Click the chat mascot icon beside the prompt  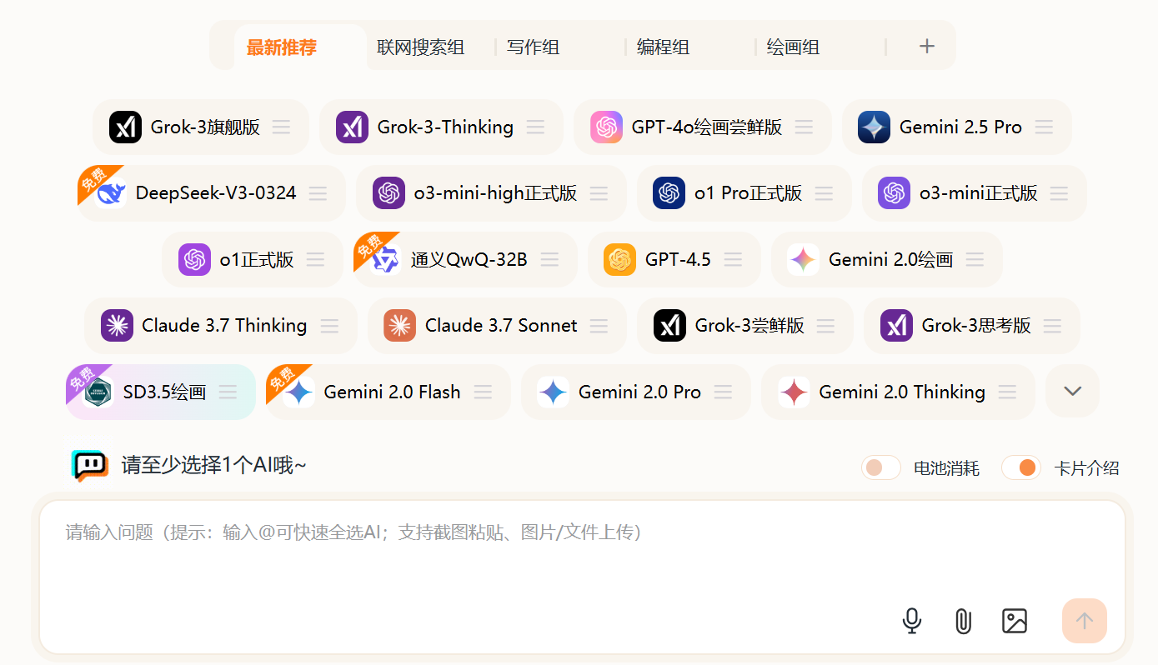89,466
